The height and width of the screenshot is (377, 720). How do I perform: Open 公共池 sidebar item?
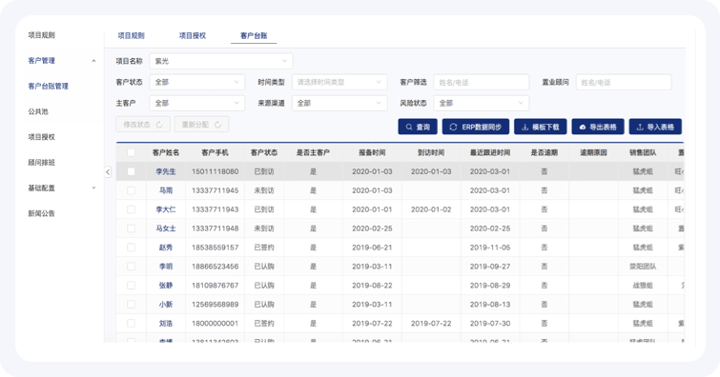(38, 111)
